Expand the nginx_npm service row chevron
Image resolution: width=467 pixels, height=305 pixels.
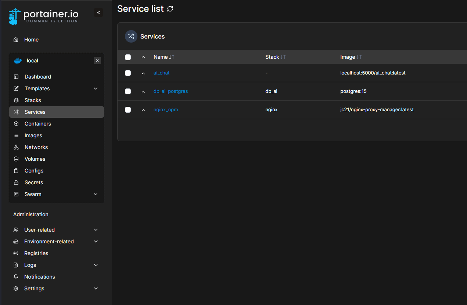(143, 110)
